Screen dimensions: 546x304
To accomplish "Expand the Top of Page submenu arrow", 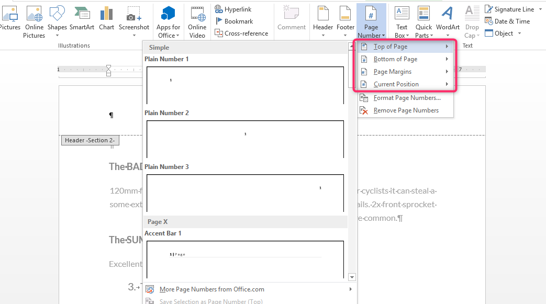I will click(447, 47).
